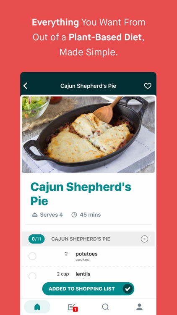Favorite the recipe with the heart icon

(148, 86)
